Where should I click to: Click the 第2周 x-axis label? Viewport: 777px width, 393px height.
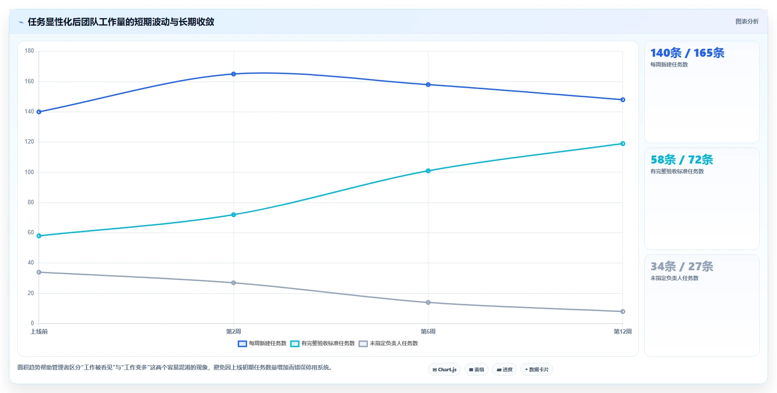coord(234,331)
